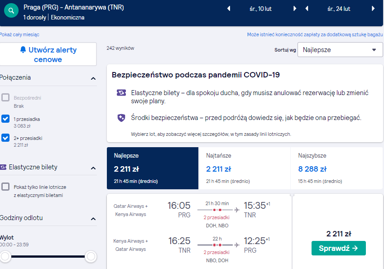
Task: Click Utwórz alerty cenowe button
Action: pyautogui.click(x=48, y=54)
